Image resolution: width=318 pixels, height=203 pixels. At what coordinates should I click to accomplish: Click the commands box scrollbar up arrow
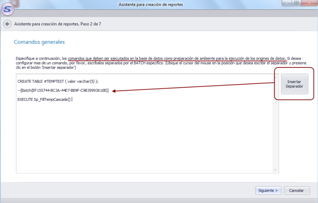275,78
